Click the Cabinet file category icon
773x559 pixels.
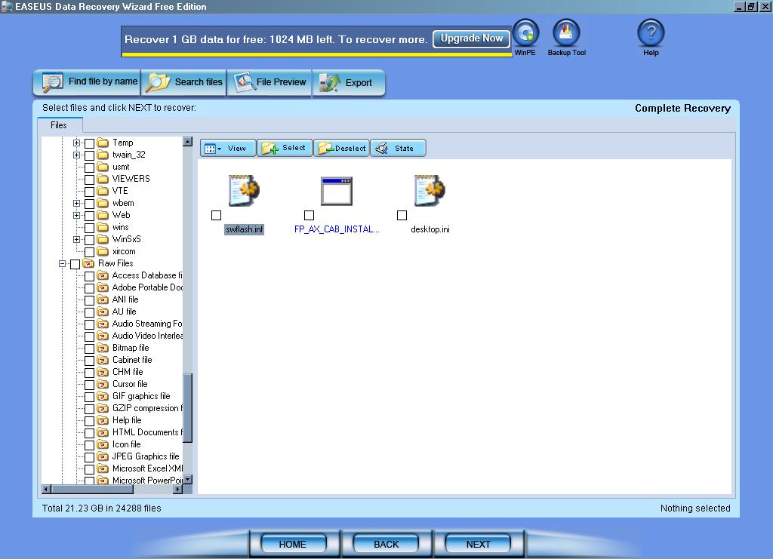[x=103, y=360]
